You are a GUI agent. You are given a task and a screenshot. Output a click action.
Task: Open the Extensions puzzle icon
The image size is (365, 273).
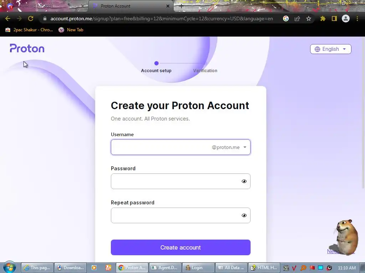[323, 18]
